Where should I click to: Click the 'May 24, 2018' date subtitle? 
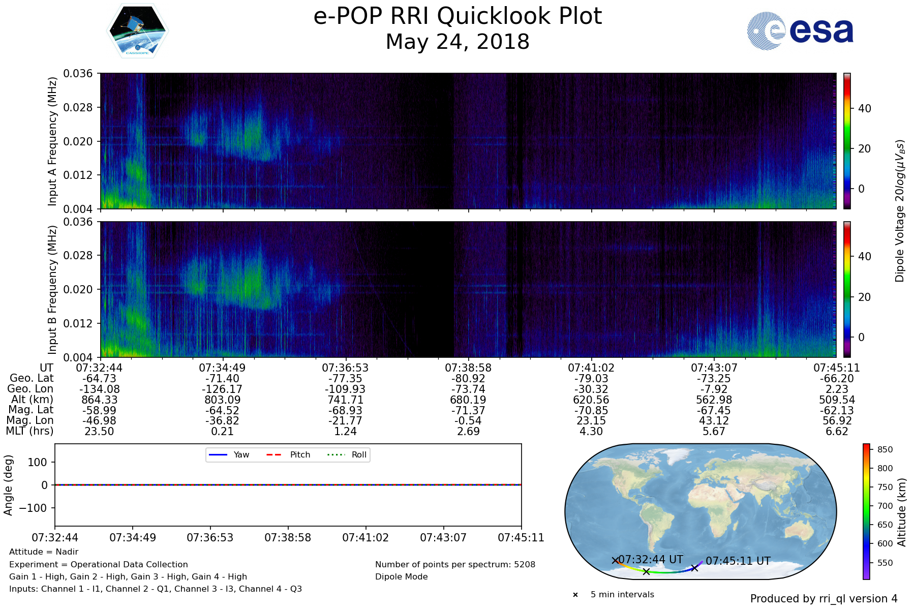click(457, 42)
